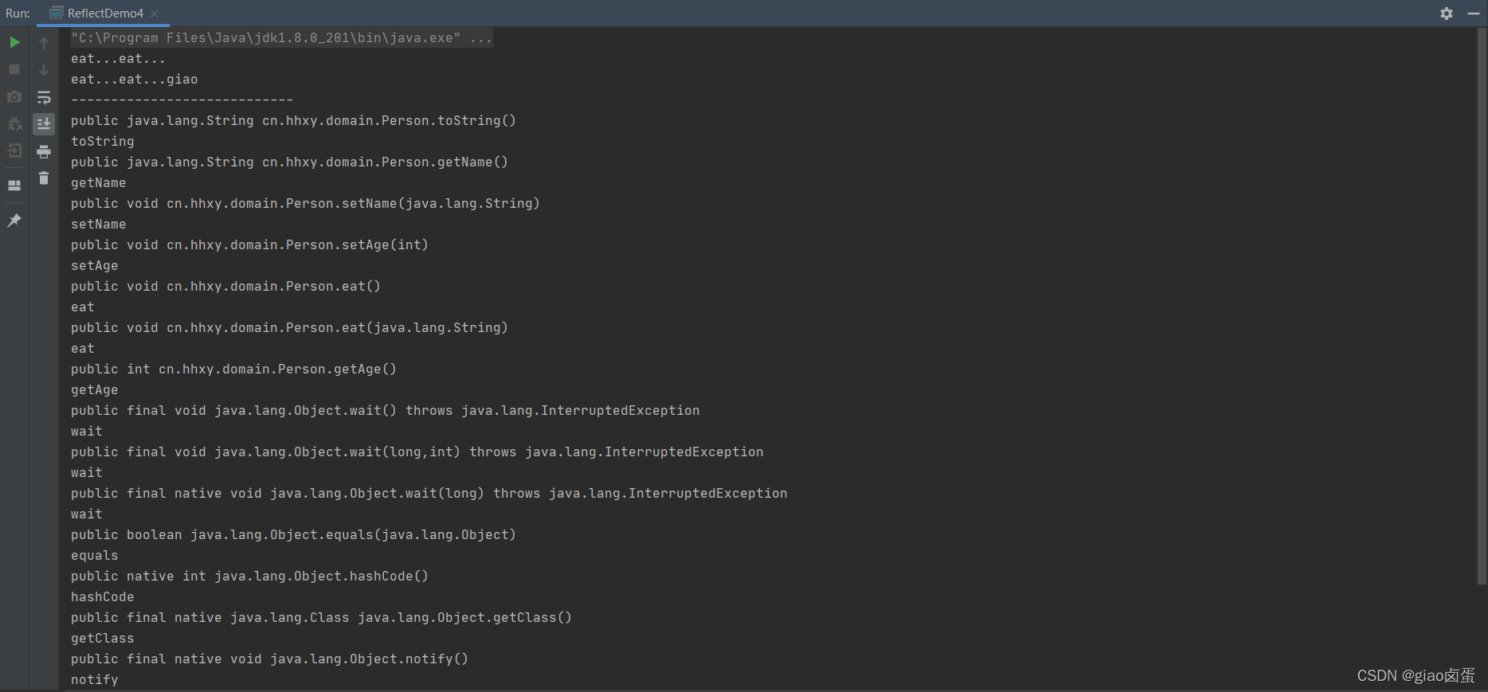Screen dimensions: 1488x692
Task: Click the Exit icon in the left strip
Action: [14, 151]
